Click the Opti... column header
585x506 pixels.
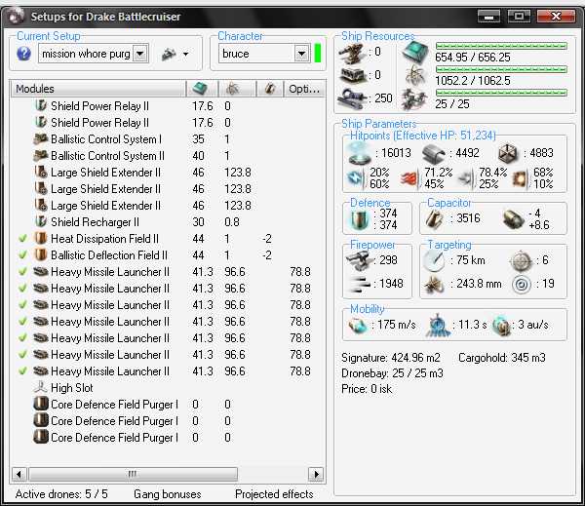(304, 89)
